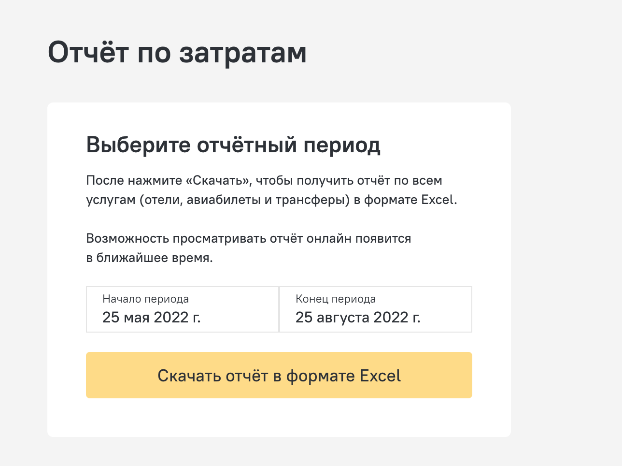Select the "Конец периода" field label

coord(336,299)
